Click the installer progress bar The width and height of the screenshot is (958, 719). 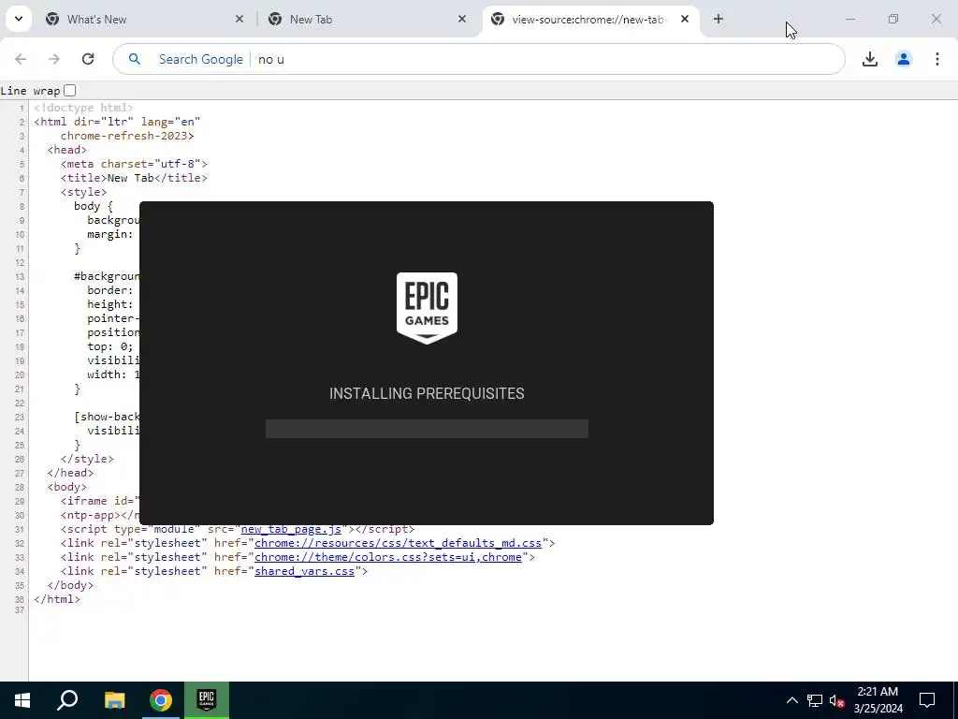pyautogui.click(x=427, y=429)
